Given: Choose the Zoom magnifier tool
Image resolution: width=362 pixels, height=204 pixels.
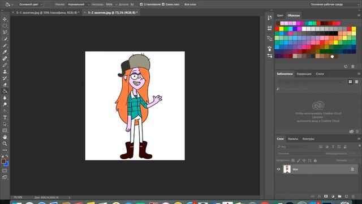Looking at the screenshot, I should [5, 143].
